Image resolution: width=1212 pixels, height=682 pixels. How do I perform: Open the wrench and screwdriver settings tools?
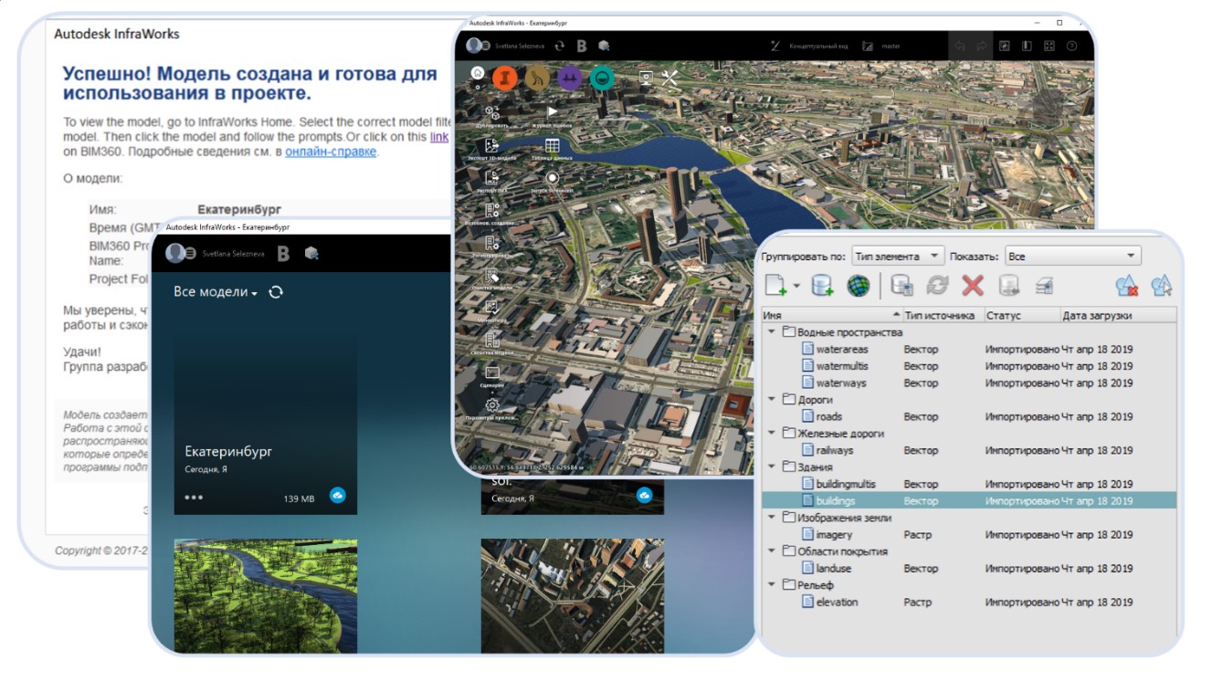tap(669, 79)
